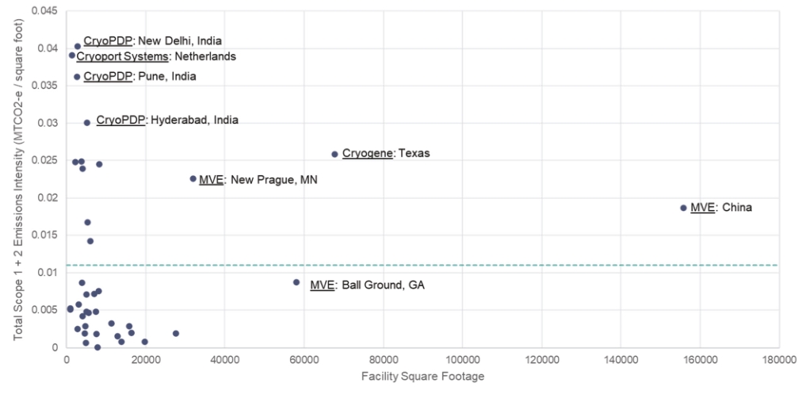Viewport: 810px width, 398px height.
Task: Click the CryoPDP link for New Delhi, India
Action: pos(108,40)
